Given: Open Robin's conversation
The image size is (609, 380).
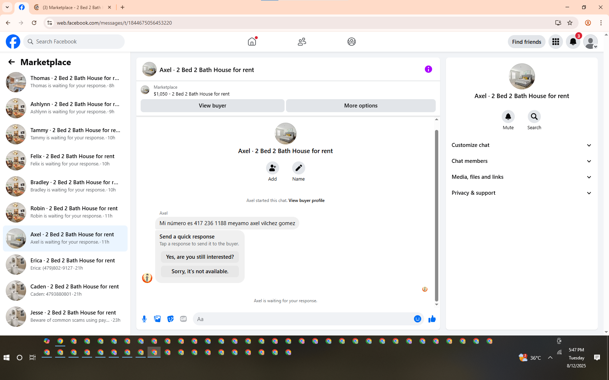Looking at the screenshot, I should (x=65, y=212).
